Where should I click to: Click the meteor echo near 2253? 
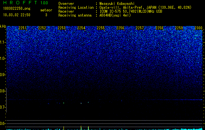64,103
